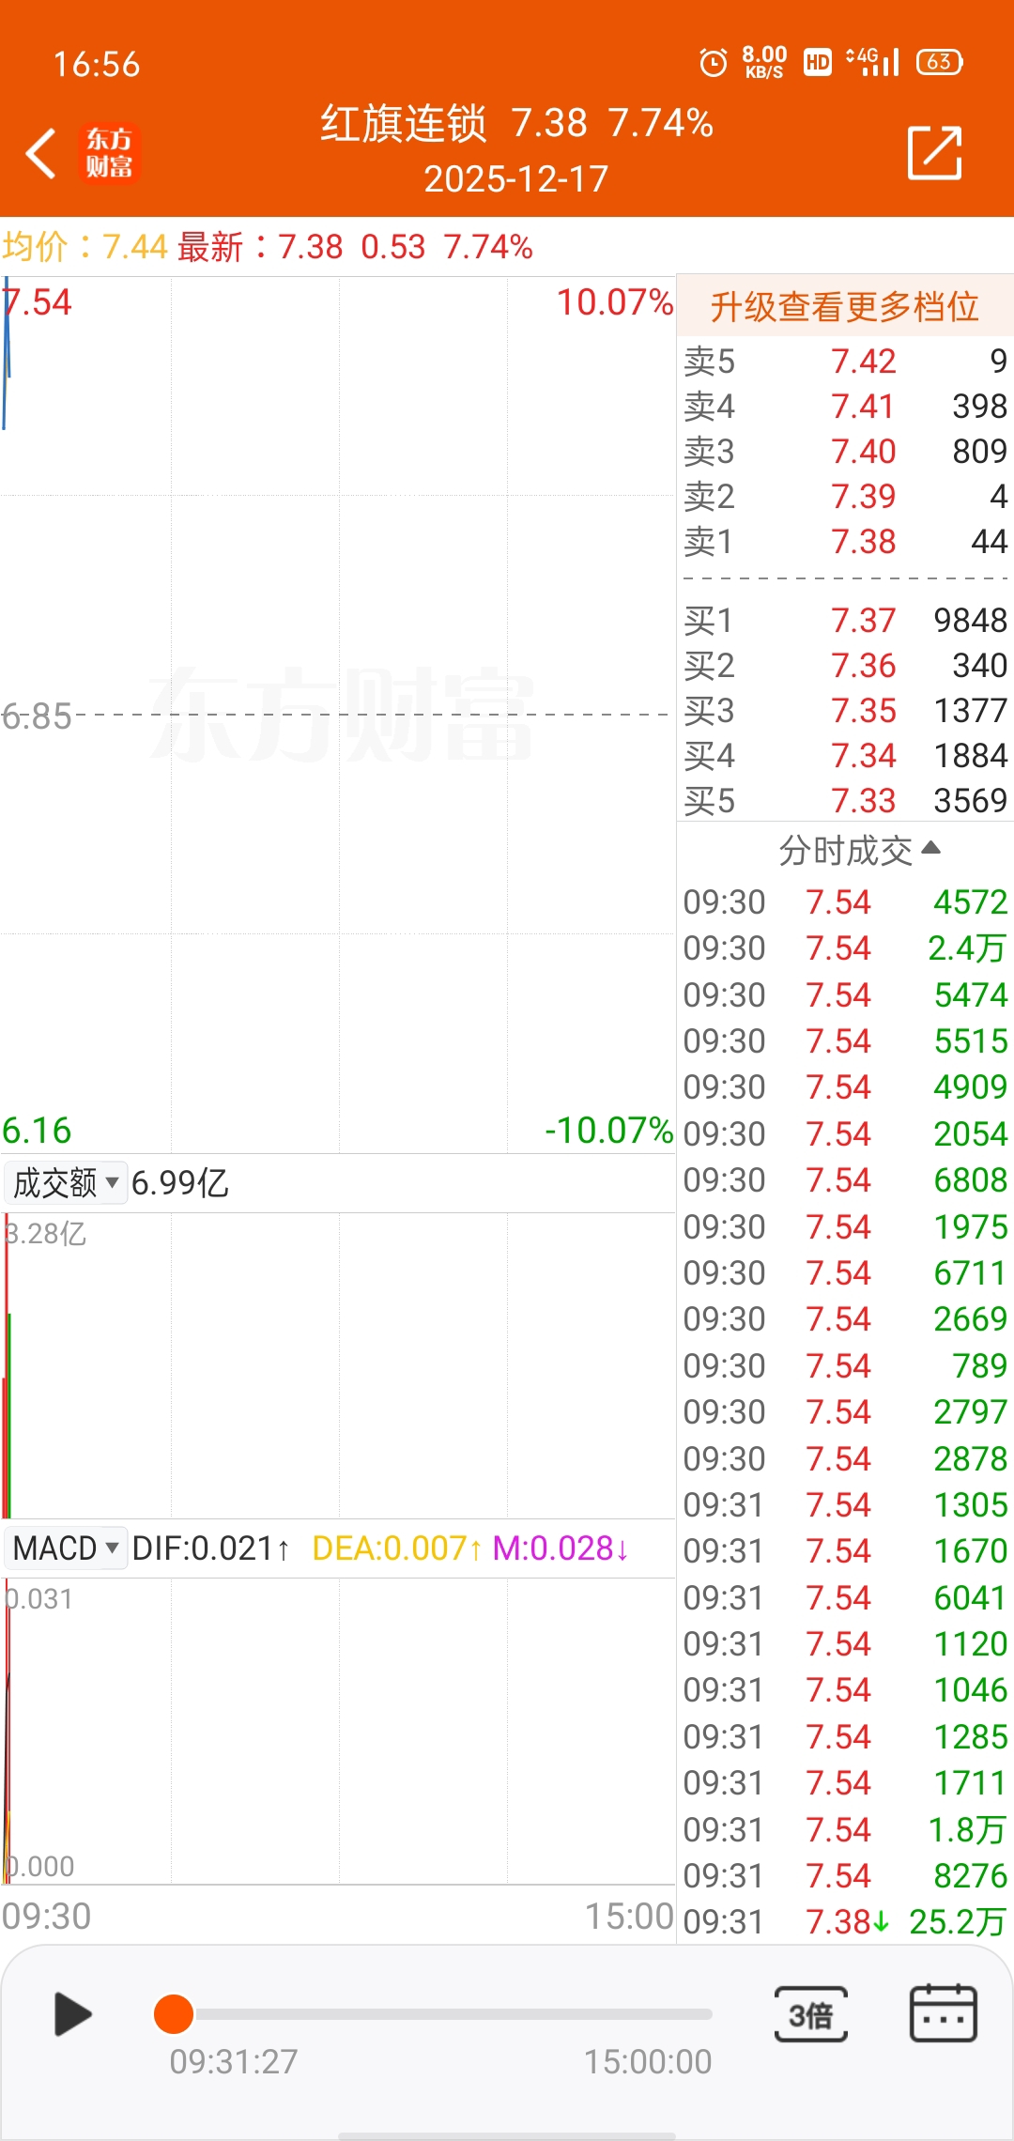Click the replay progress track

[x=453, y=2014]
